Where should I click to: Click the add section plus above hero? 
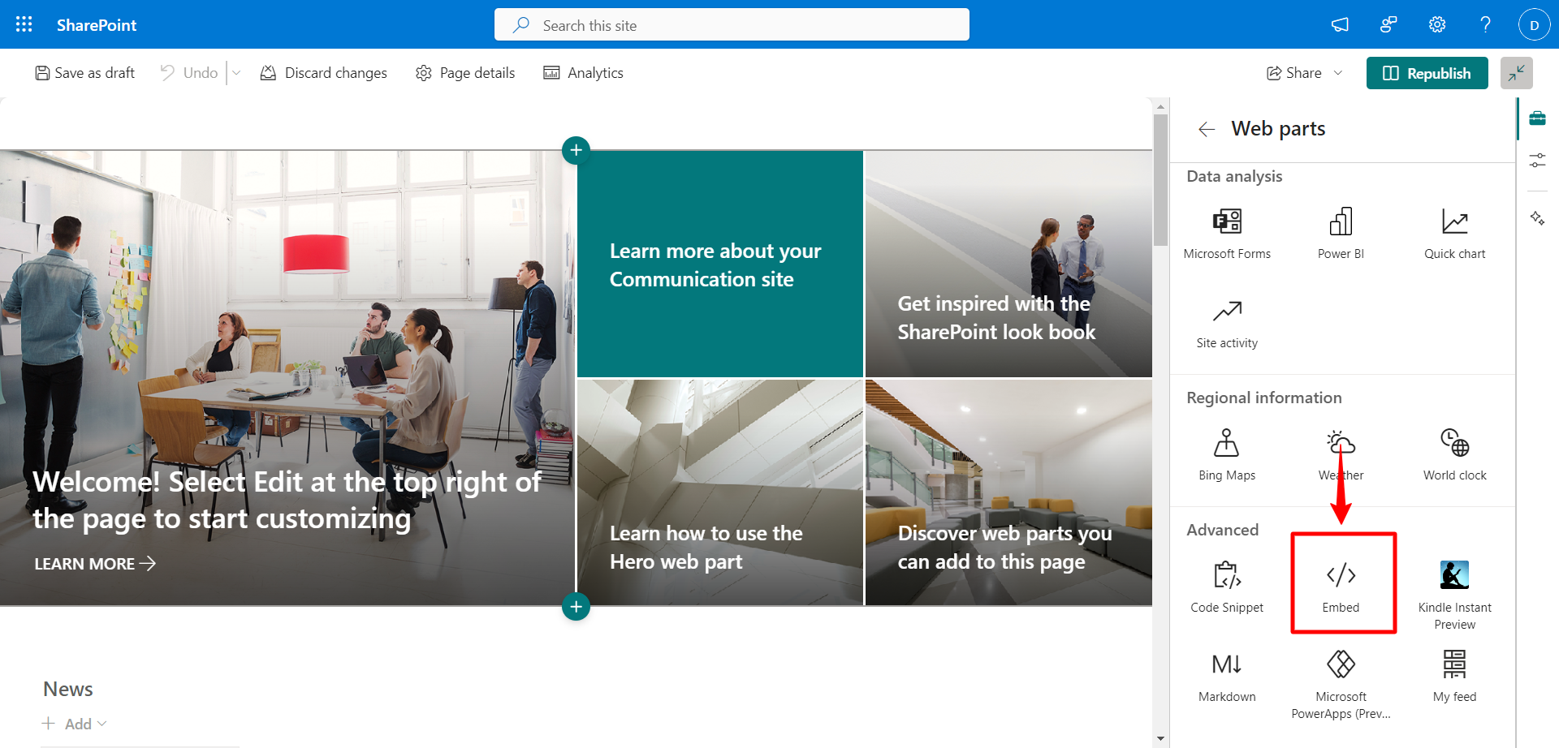point(576,149)
